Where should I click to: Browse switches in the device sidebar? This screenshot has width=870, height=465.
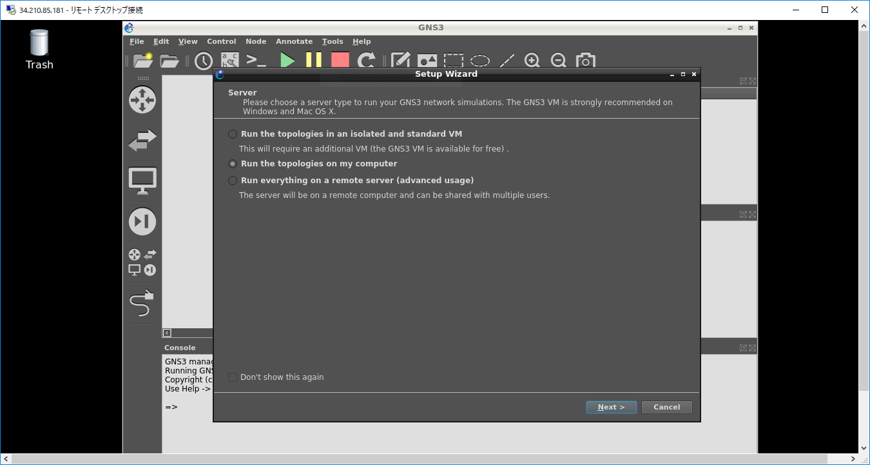tap(142, 141)
